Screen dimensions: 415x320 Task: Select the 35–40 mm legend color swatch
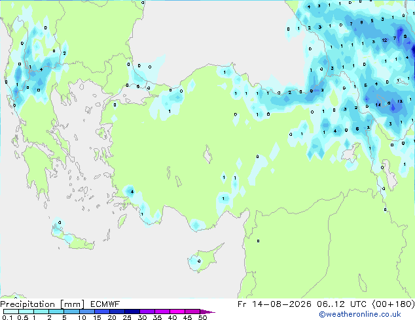(x=162, y=312)
